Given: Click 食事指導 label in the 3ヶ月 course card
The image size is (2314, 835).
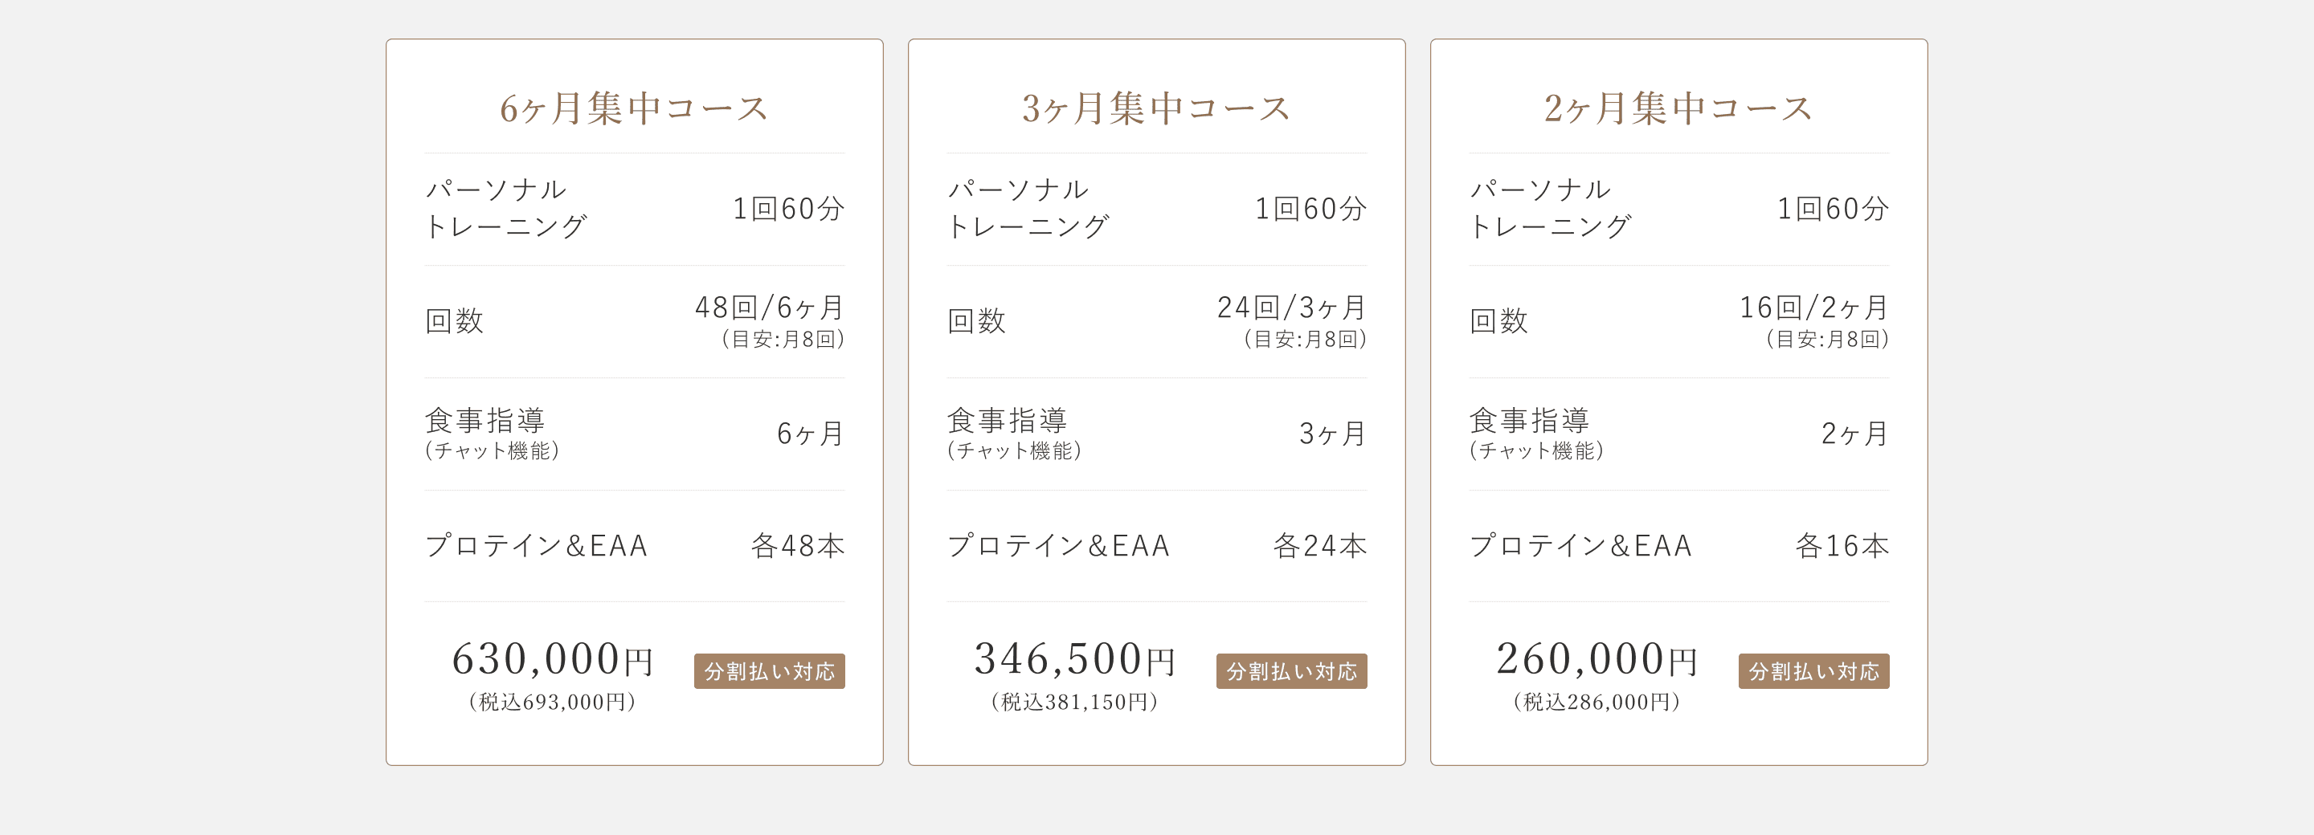Looking at the screenshot, I should tap(1007, 420).
